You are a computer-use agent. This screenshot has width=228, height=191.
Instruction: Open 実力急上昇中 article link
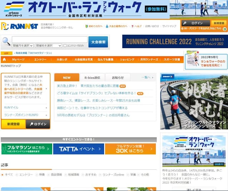88,86
